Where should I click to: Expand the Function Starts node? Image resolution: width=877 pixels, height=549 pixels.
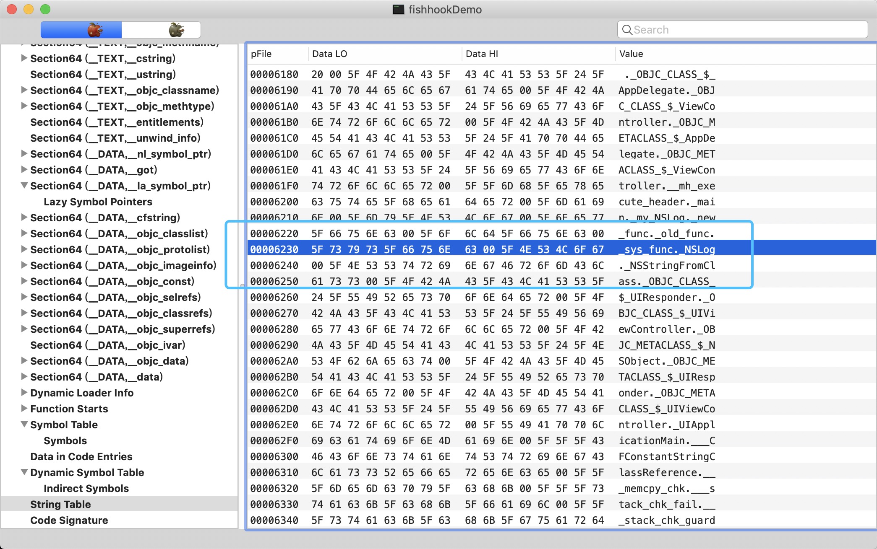point(24,409)
